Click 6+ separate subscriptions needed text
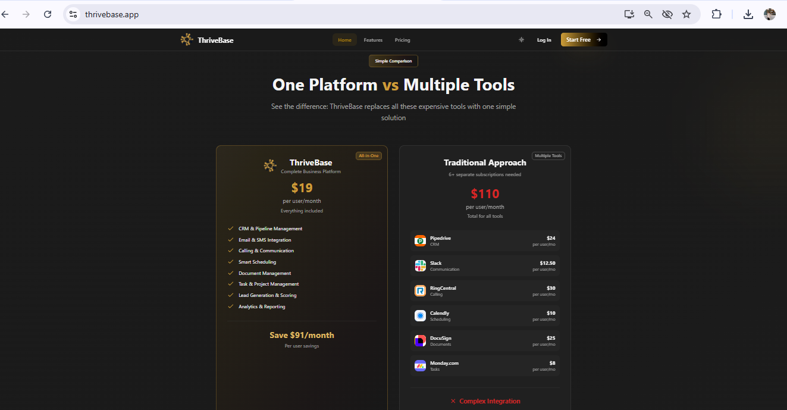This screenshot has height=410, width=787. [x=485, y=175]
